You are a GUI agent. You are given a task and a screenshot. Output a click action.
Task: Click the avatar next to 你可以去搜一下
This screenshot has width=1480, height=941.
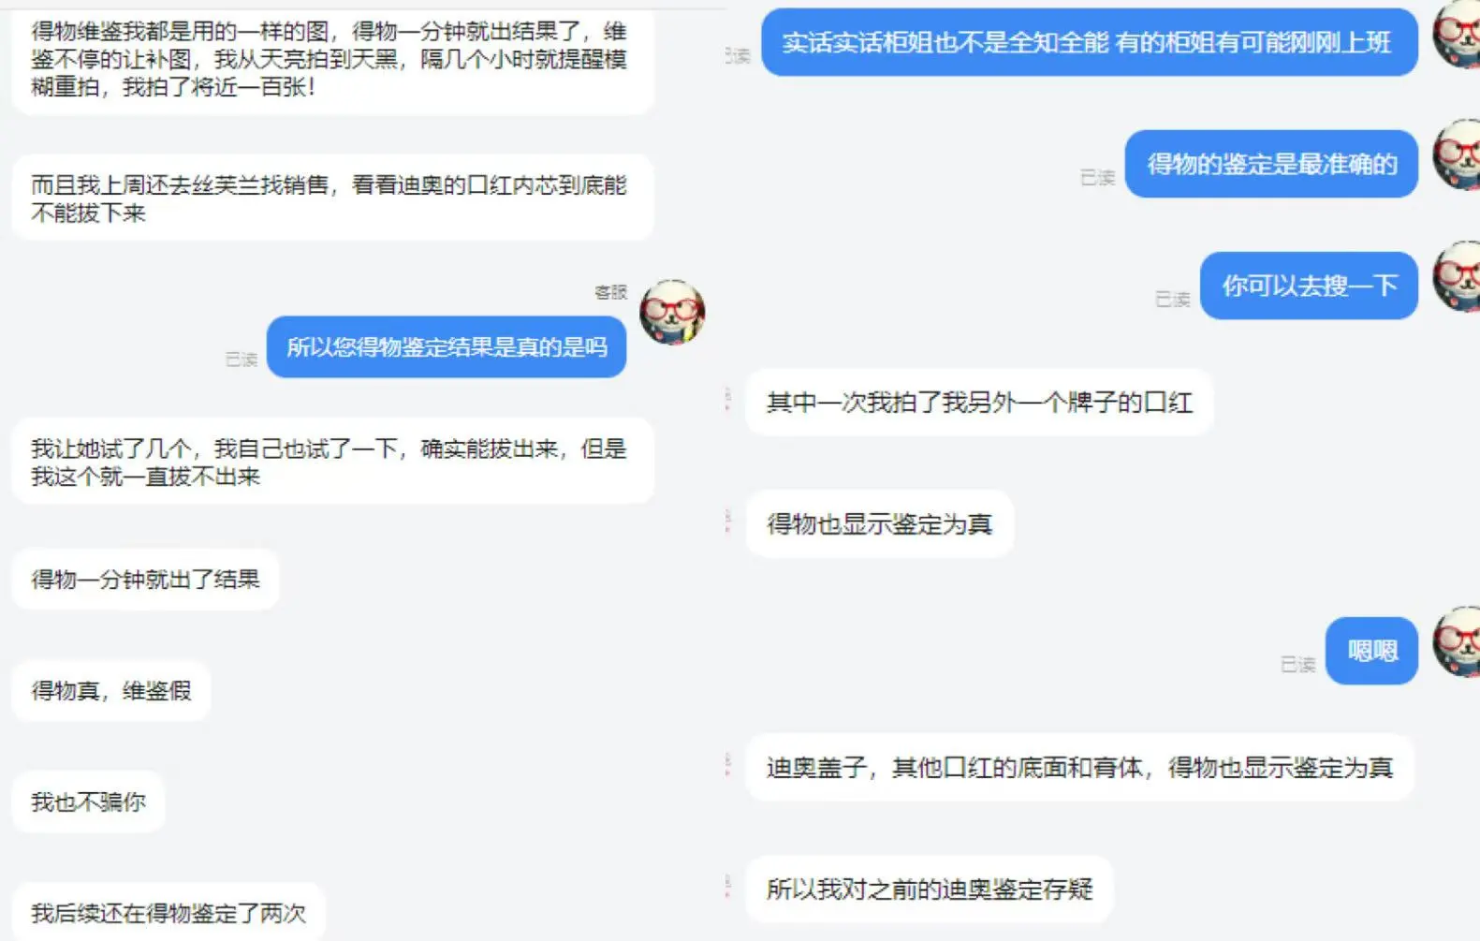[1458, 276]
